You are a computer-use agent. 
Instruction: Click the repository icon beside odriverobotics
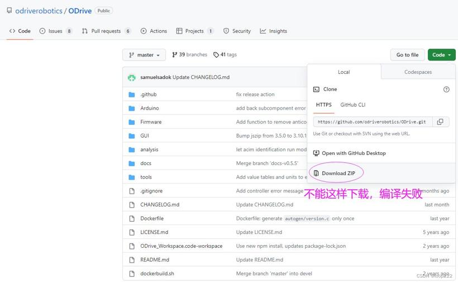click(9, 11)
